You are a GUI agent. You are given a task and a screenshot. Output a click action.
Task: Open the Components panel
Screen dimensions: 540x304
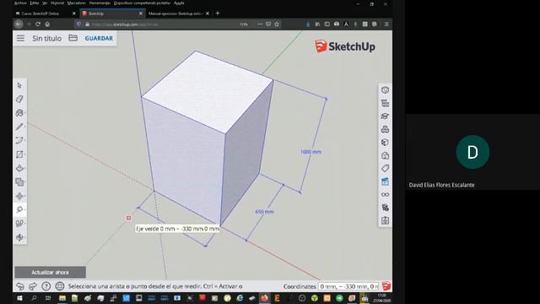385,129
